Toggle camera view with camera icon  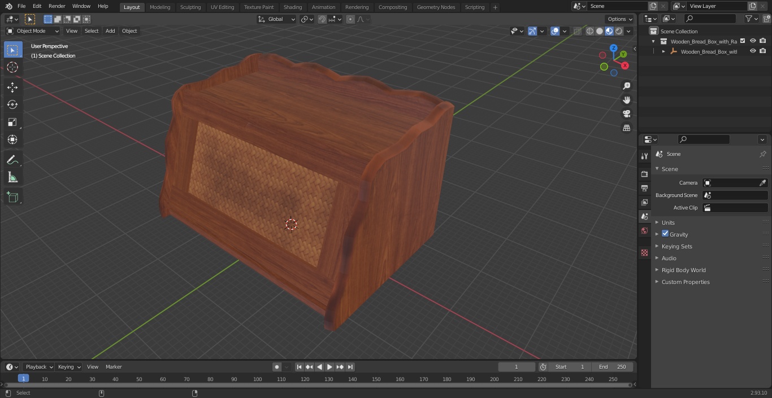pos(626,114)
